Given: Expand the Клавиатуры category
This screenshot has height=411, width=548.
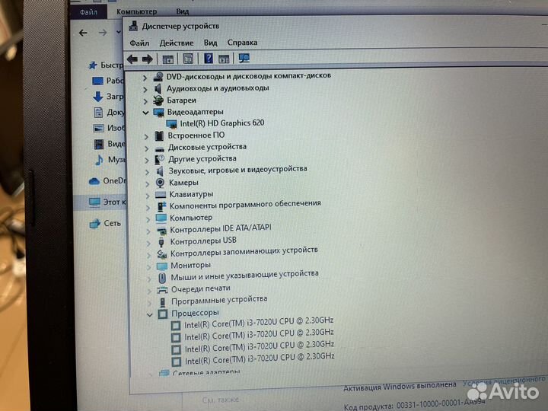Looking at the screenshot, I should (x=148, y=194).
